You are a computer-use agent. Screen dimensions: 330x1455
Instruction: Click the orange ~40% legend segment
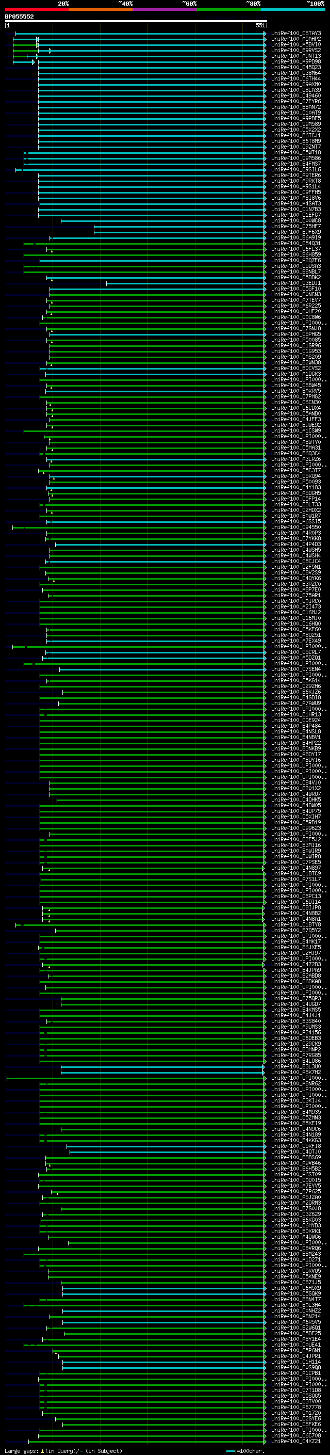[101, 9]
